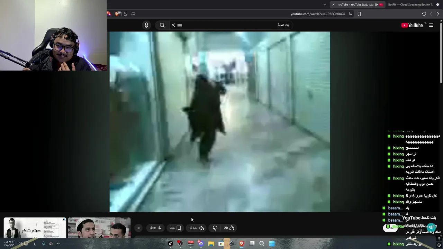This screenshot has height=249, width=443.
Task: Open Discord from the taskbar
Action: coord(201,243)
